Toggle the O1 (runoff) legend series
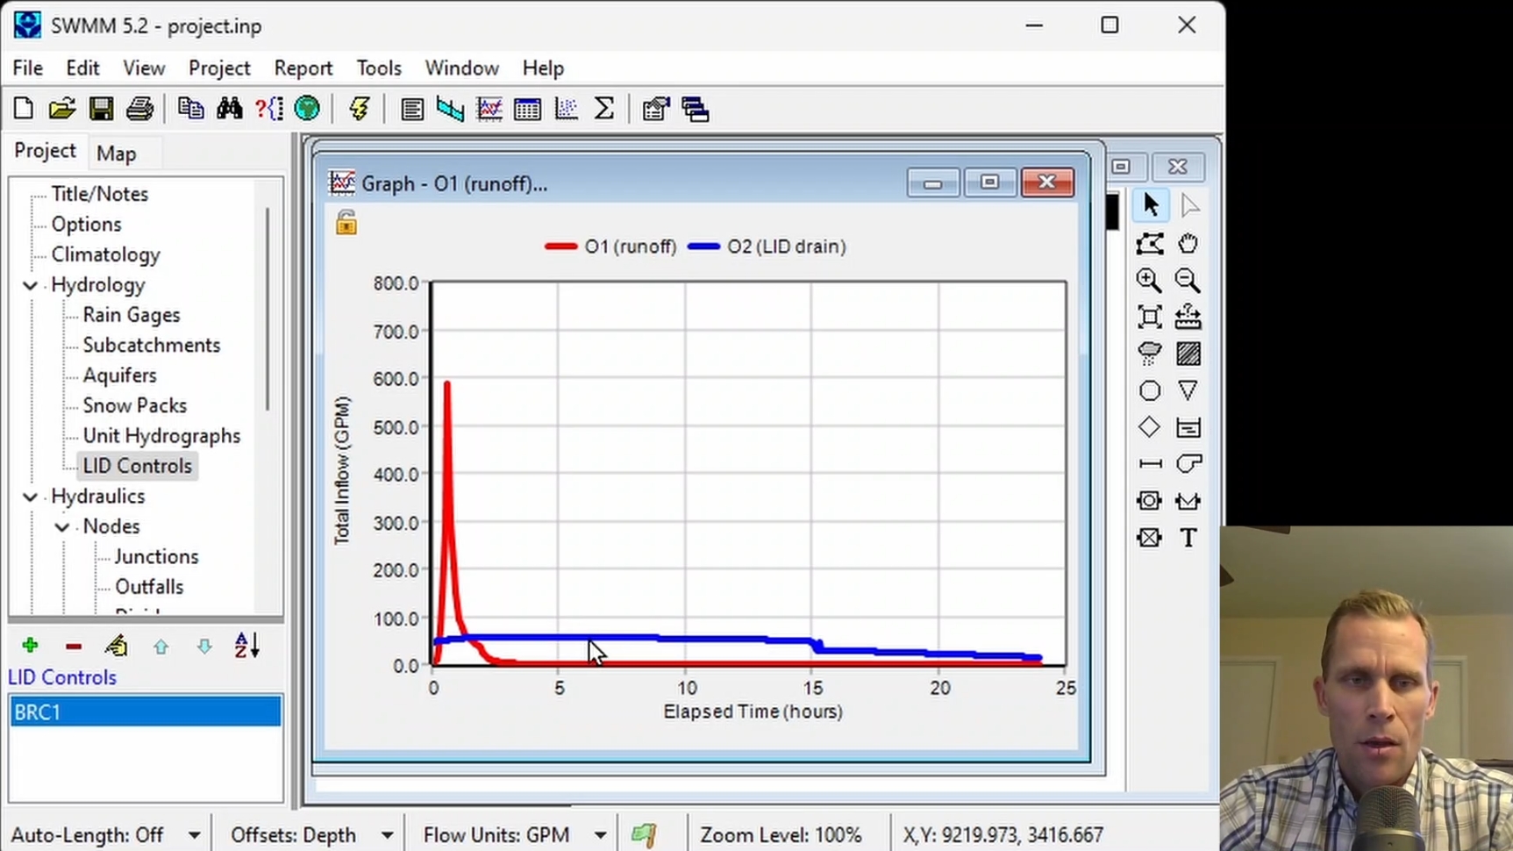The image size is (1513, 851). coord(610,247)
